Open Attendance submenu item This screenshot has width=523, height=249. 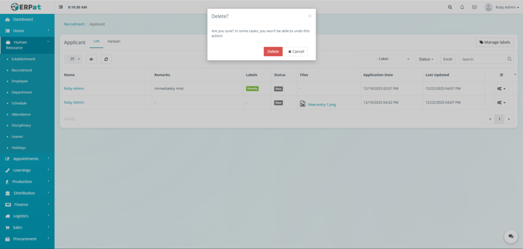click(21, 114)
